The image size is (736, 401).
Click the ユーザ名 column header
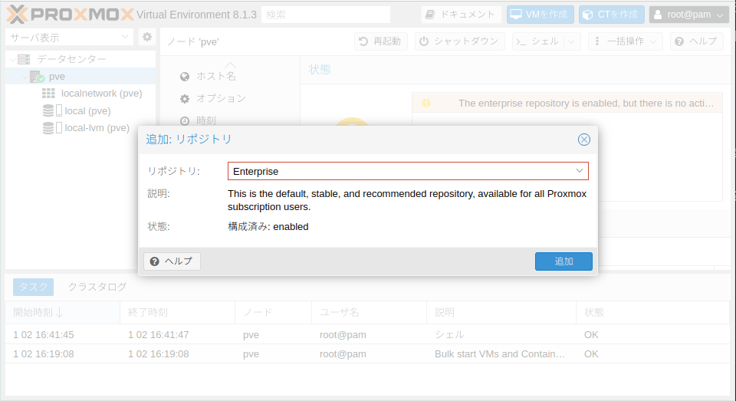pos(369,312)
